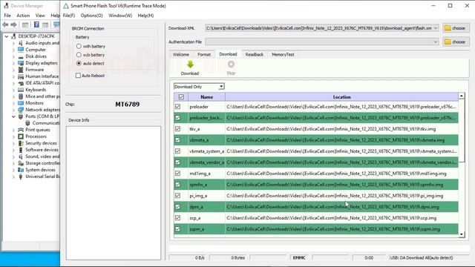Click Device Manager back arrow icon
Viewport: 475px width, 267px height.
5,24
